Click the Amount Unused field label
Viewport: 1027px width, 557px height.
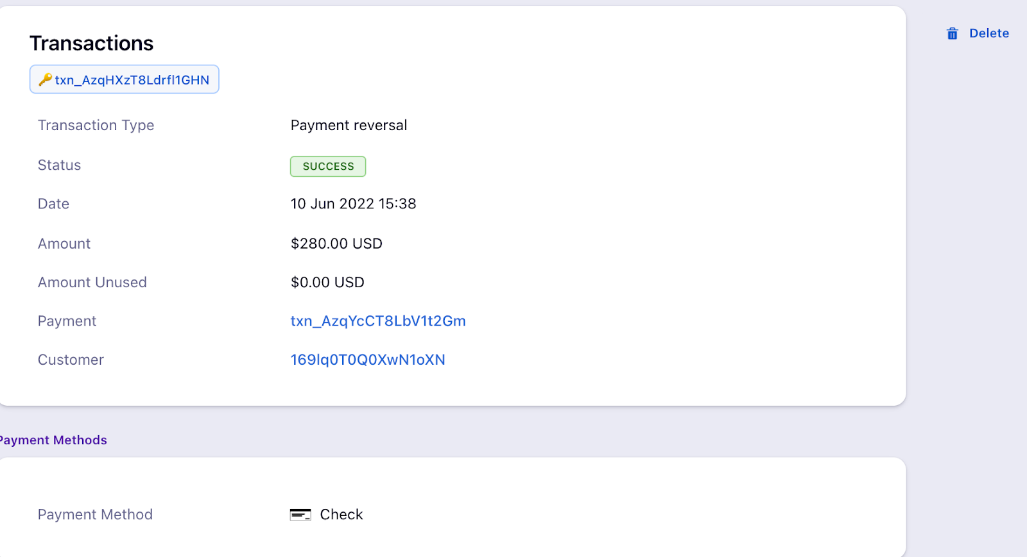coord(92,283)
